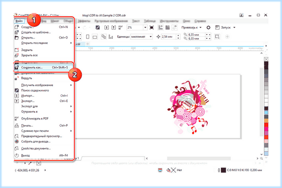Select Закрыть все menu item

[44, 55]
